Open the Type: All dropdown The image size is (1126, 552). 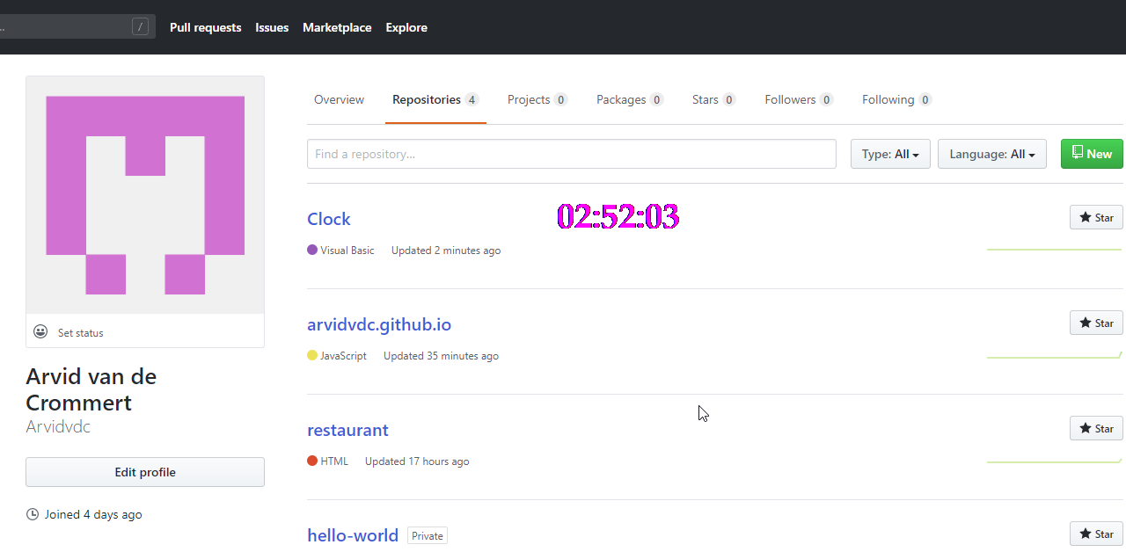click(x=889, y=153)
